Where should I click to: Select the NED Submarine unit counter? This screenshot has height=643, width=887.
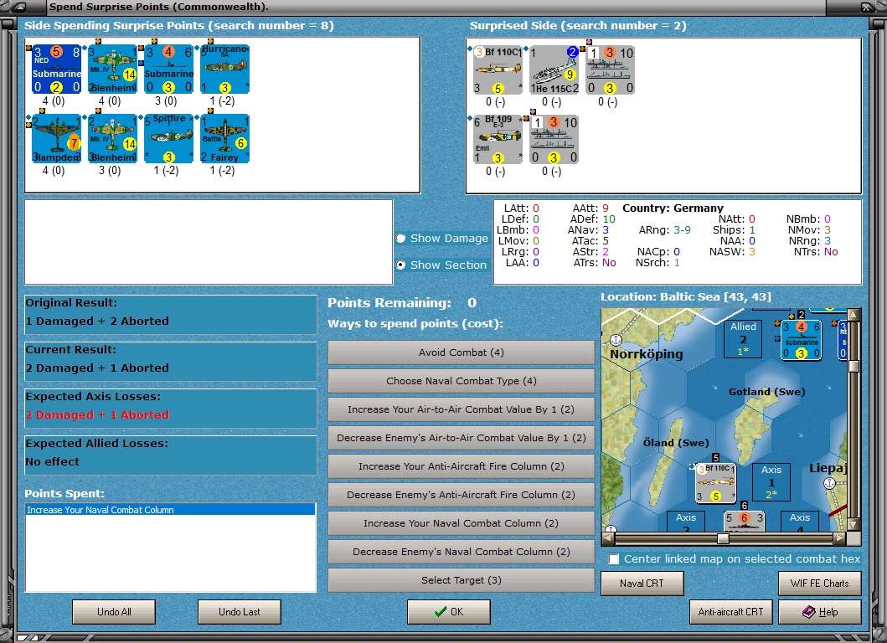(57, 69)
